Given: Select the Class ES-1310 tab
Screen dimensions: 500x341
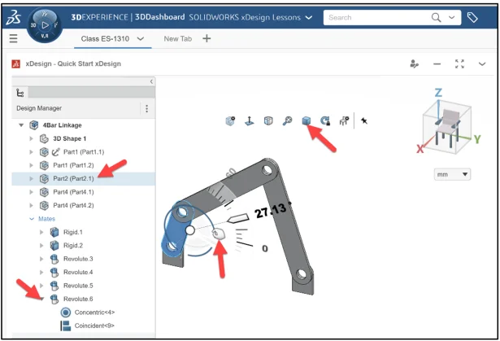Looking at the screenshot, I should click(112, 39).
